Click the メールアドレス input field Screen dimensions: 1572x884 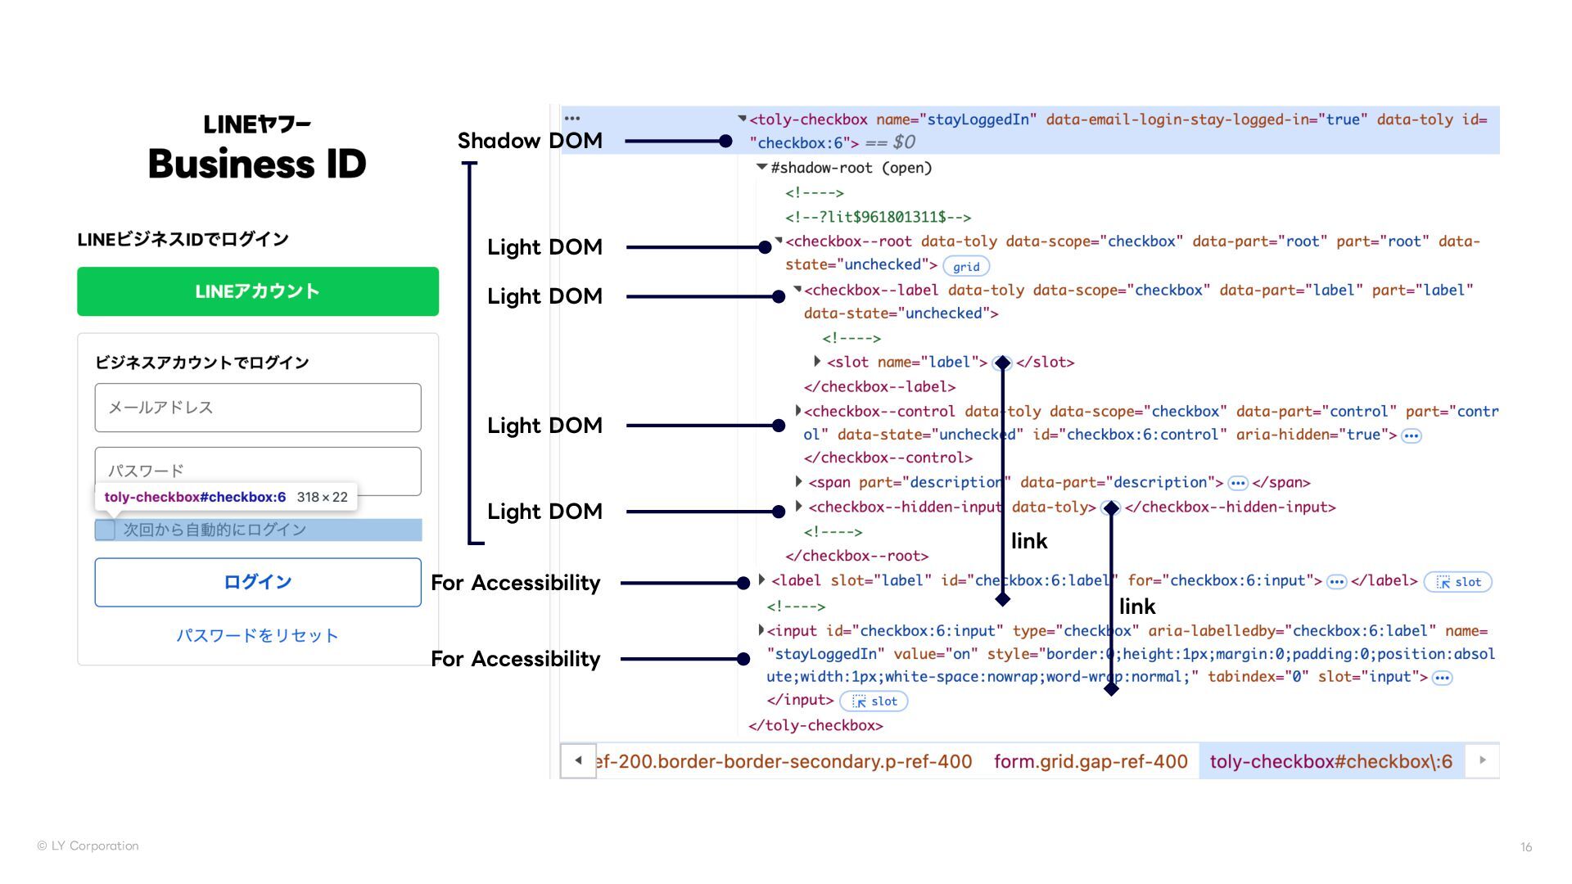[x=258, y=408]
